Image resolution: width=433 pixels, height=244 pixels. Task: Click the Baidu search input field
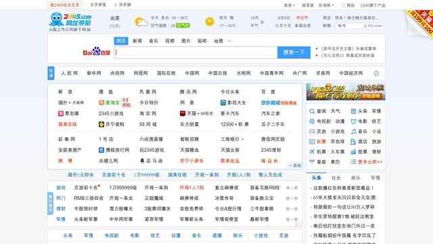pos(196,52)
